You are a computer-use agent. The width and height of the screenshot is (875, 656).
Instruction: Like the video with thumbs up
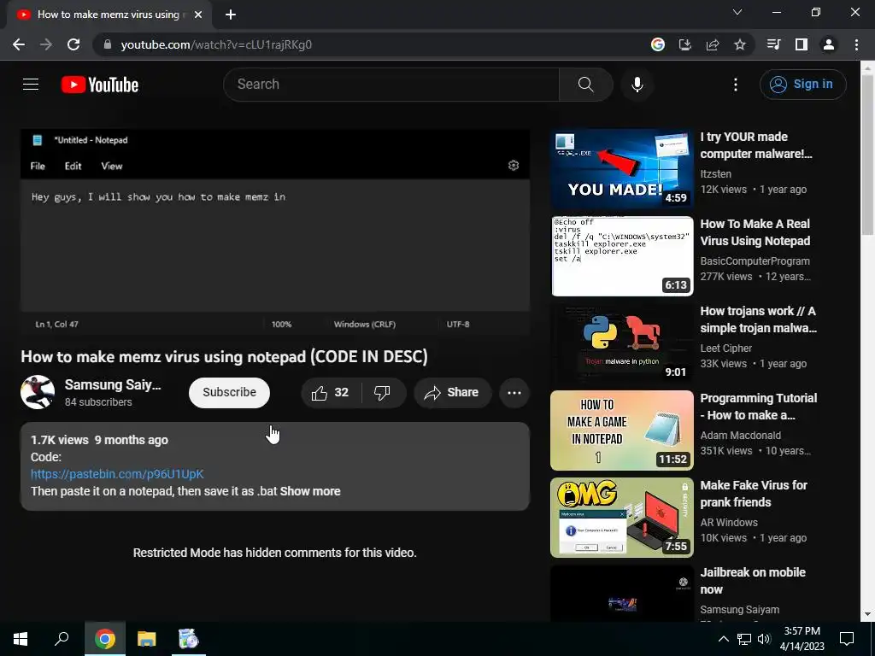(331, 393)
